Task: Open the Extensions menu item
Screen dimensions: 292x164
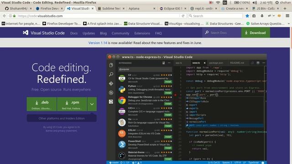Action: 142,33
